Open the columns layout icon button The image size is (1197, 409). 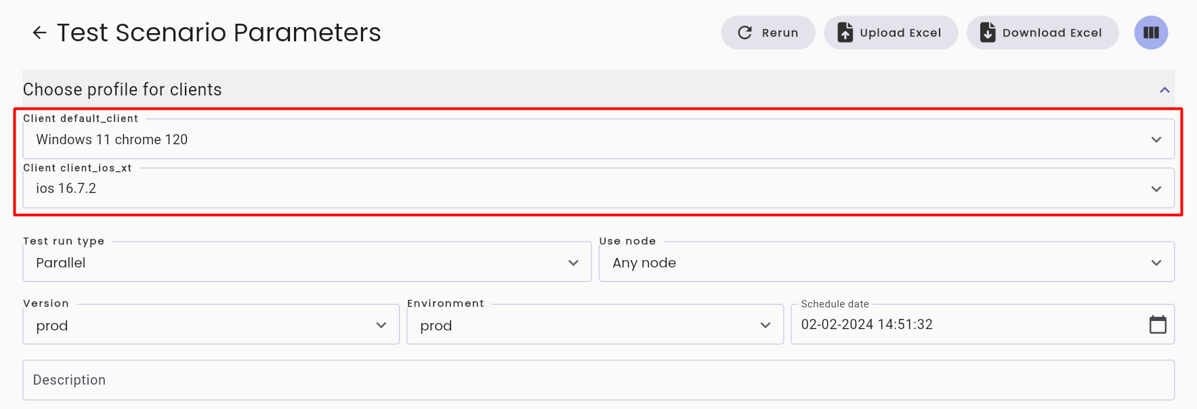1151,33
